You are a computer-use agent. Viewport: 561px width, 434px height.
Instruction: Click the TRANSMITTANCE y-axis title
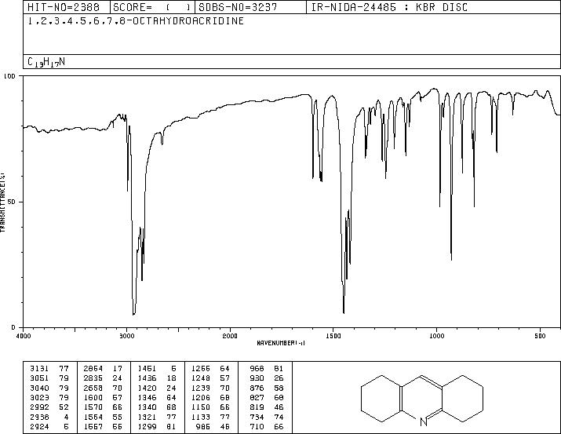click(2, 202)
